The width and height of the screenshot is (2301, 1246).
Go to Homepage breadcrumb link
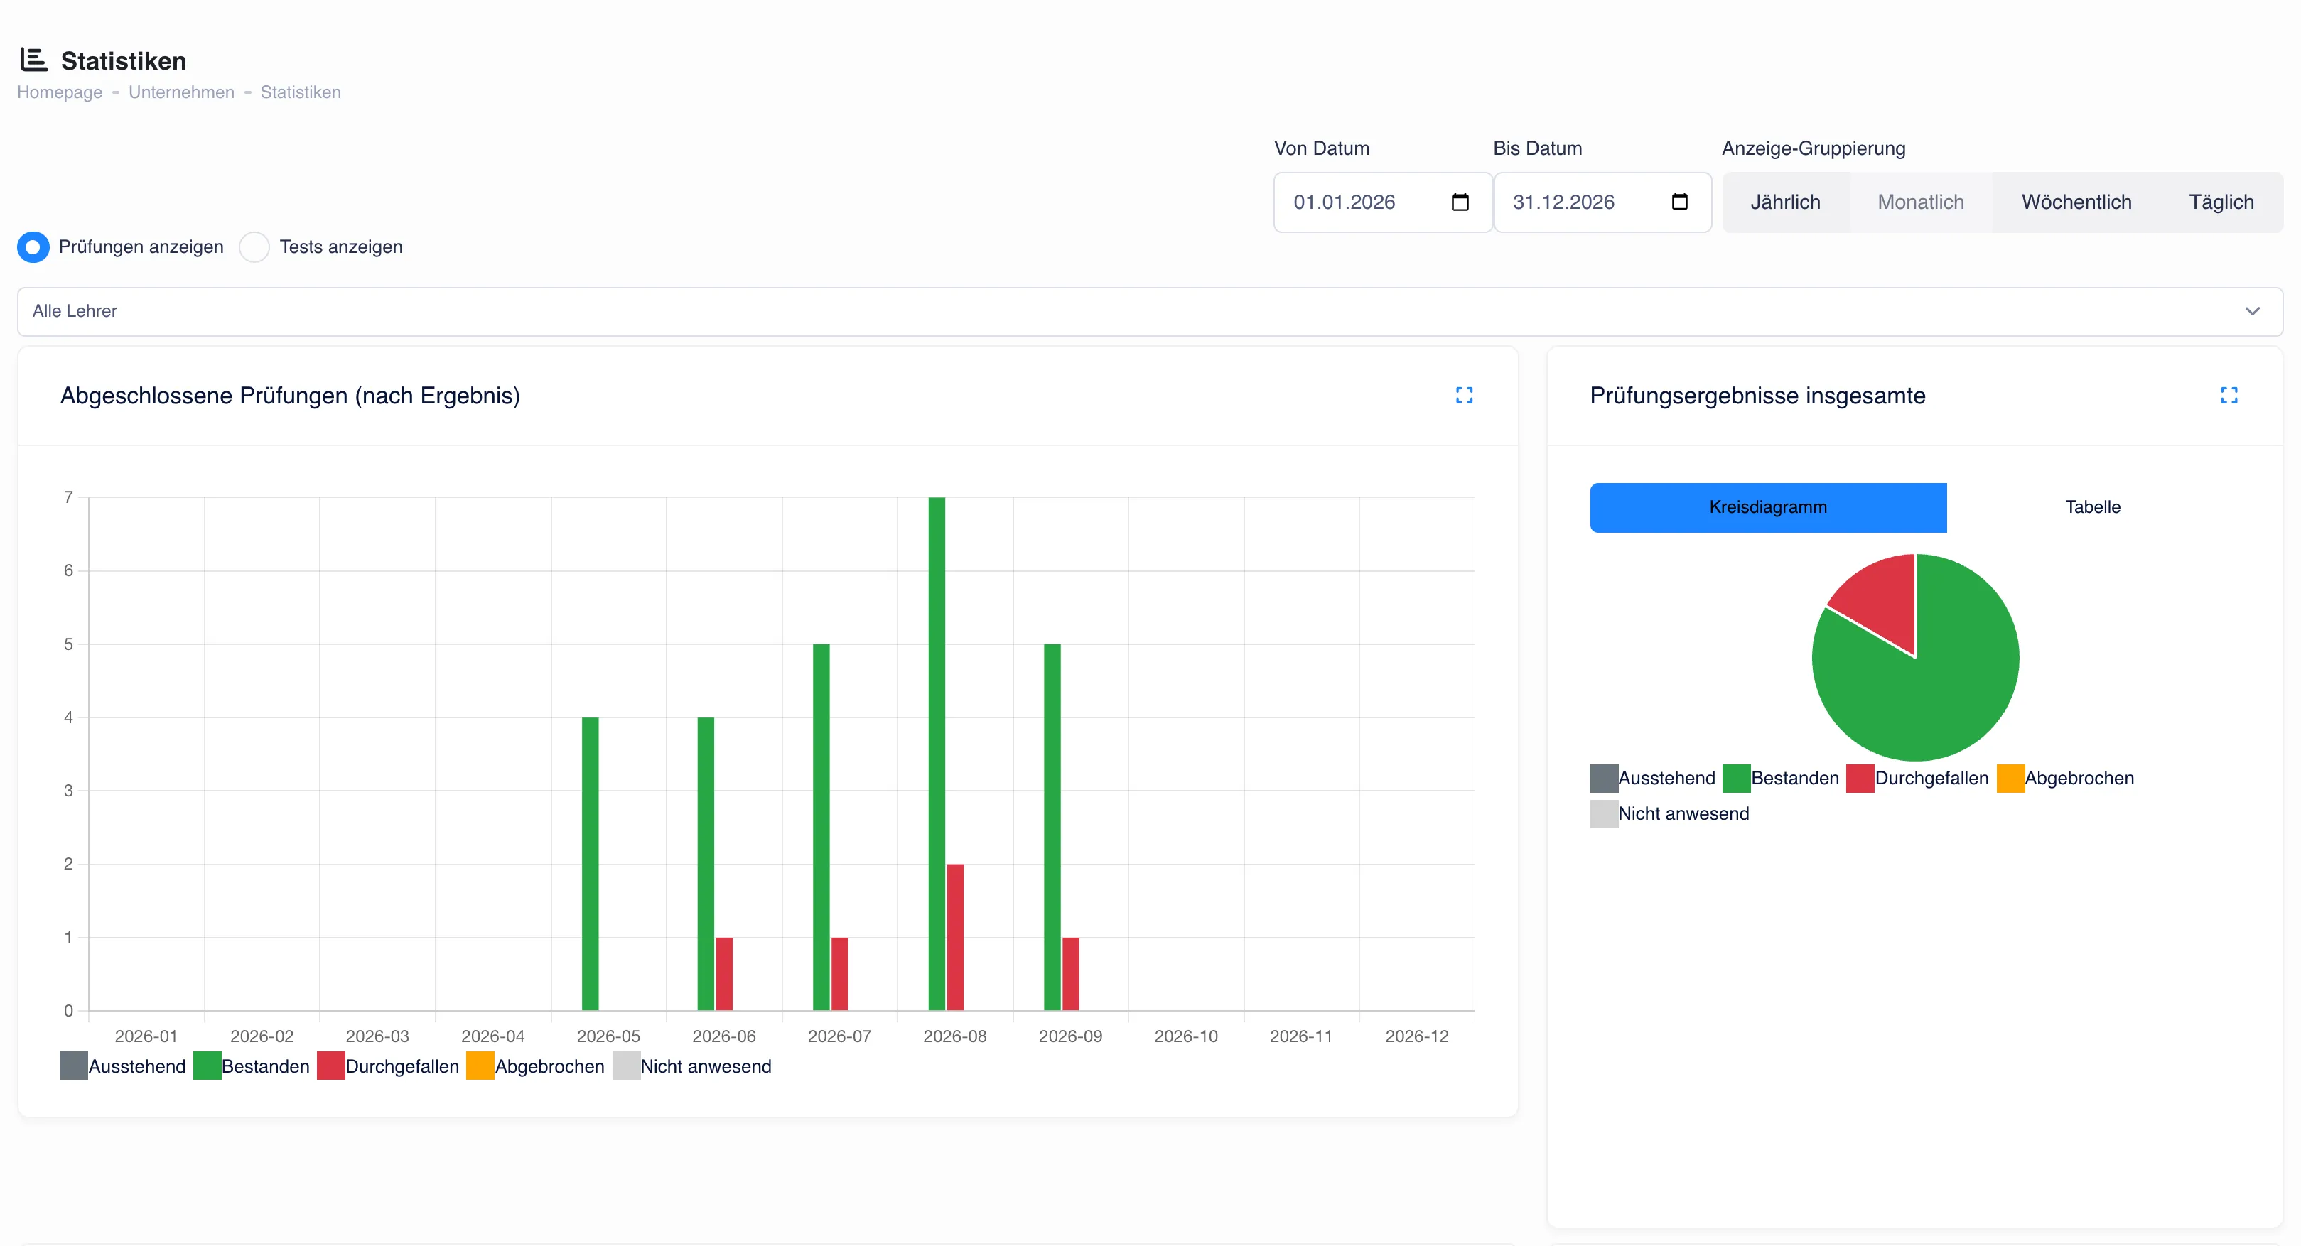click(x=60, y=92)
